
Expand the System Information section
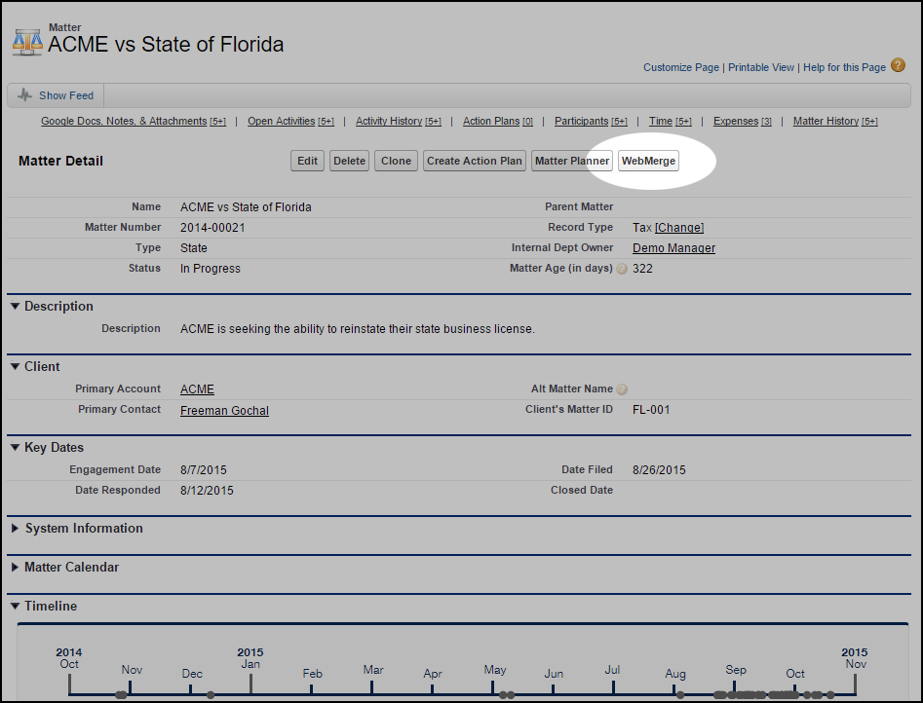15,529
